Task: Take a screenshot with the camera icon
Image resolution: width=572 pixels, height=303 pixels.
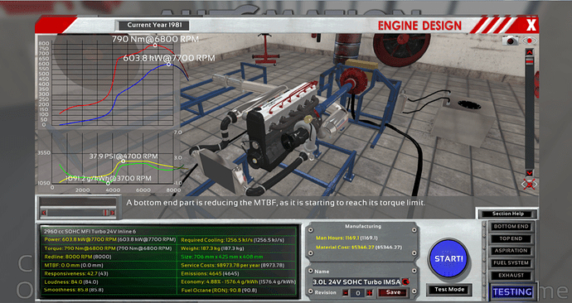Action: pyautogui.click(x=510, y=41)
